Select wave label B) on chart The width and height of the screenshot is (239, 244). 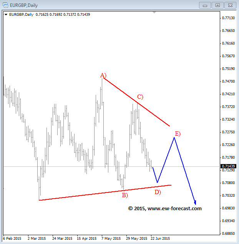[125, 195]
